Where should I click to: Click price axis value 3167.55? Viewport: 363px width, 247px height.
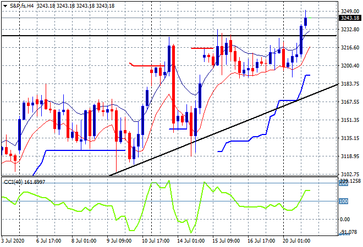[x=350, y=102]
